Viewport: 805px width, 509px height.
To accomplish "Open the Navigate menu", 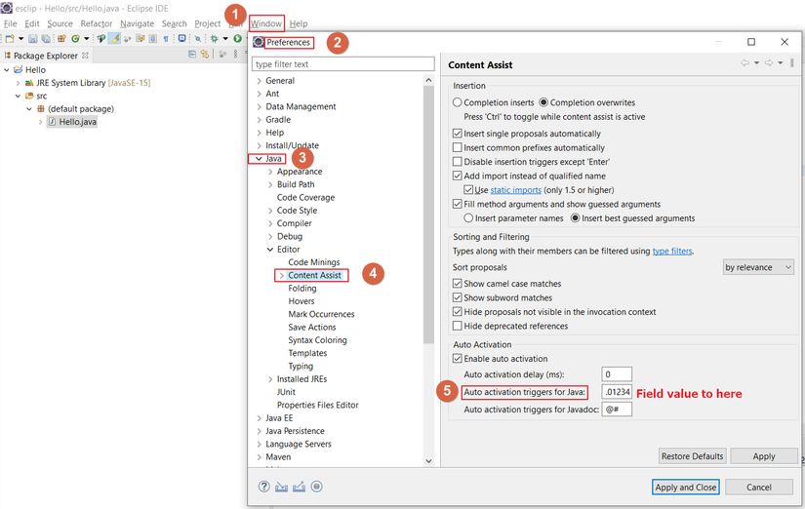I will click(137, 23).
